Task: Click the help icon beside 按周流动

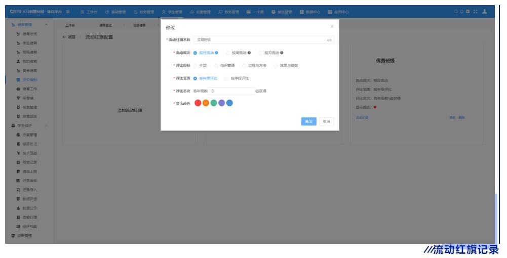Action: click(x=249, y=53)
